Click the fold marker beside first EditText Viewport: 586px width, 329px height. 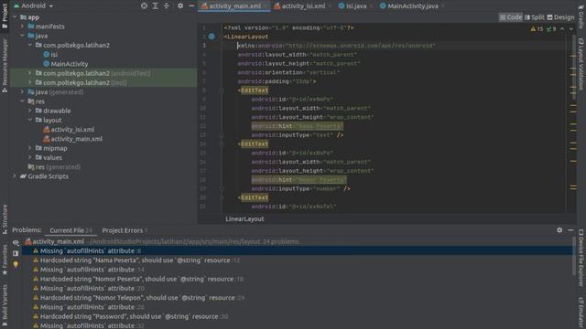click(x=222, y=90)
